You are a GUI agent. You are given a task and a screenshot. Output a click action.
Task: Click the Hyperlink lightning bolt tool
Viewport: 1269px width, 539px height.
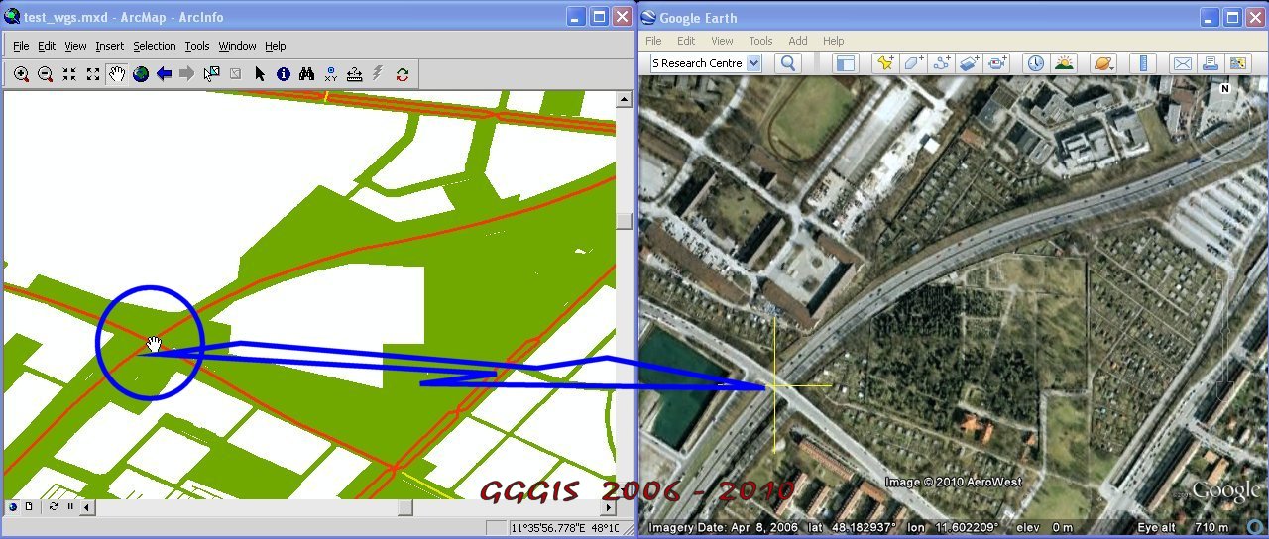(x=378, y=74)
